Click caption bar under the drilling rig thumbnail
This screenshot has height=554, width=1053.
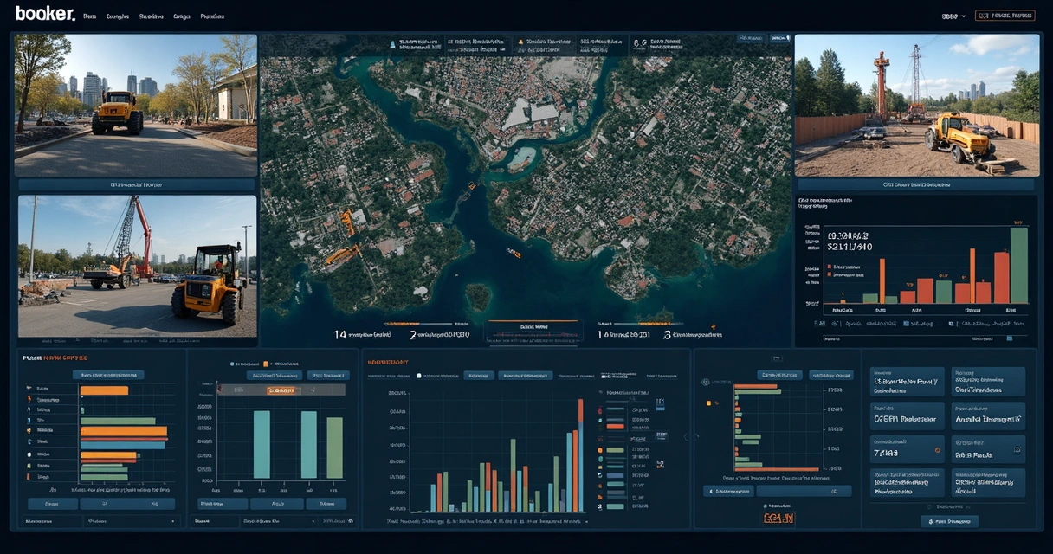pos(916,184)
